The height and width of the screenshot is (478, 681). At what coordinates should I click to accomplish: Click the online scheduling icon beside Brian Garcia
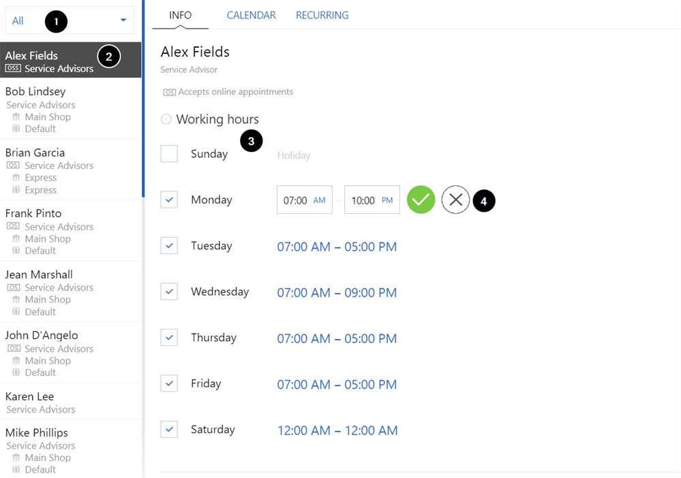[x=12, y=165]
